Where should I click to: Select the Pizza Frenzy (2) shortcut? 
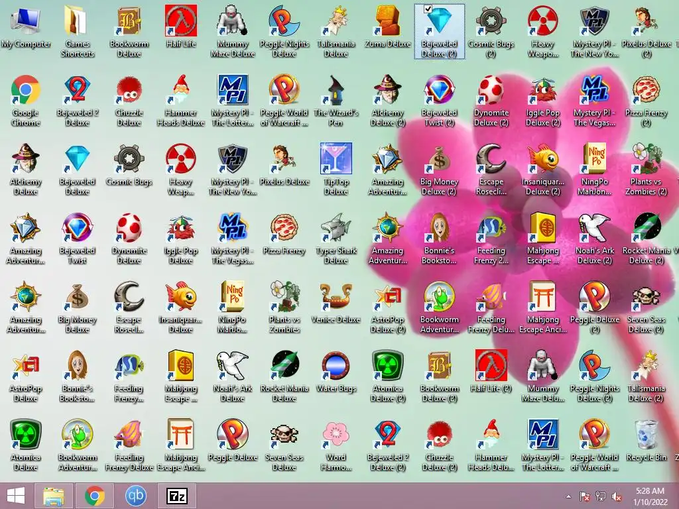[646, 101]
